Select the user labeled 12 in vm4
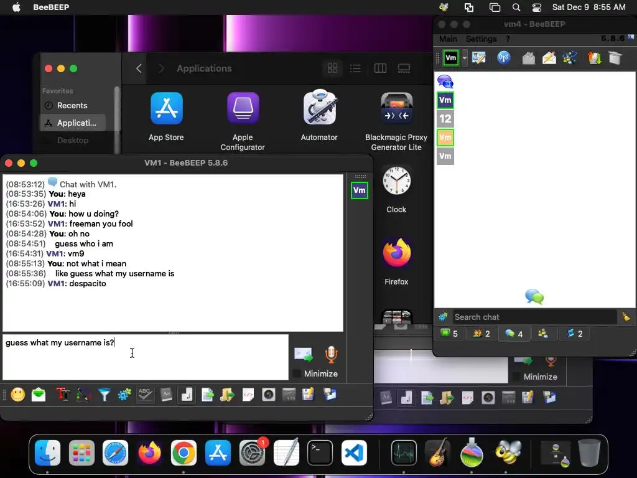The width and height of the screenshot is (637, 478). click(445, 119)
